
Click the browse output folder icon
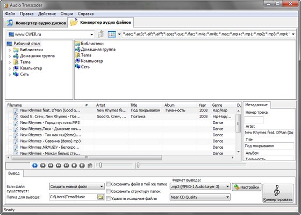click(x=101, y=197)
